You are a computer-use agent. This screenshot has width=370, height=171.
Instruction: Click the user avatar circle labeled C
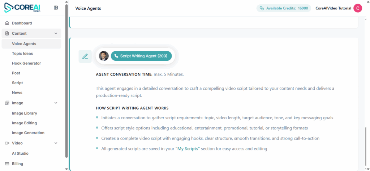click(x=357, y=8)
